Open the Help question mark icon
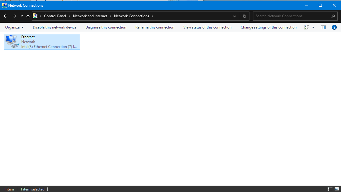Screen dimensions: 341x192 [x=334, y=27]
